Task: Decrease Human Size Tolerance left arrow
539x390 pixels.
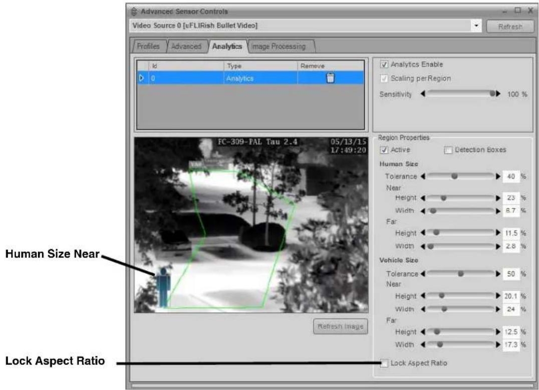Action: point(423,176)
